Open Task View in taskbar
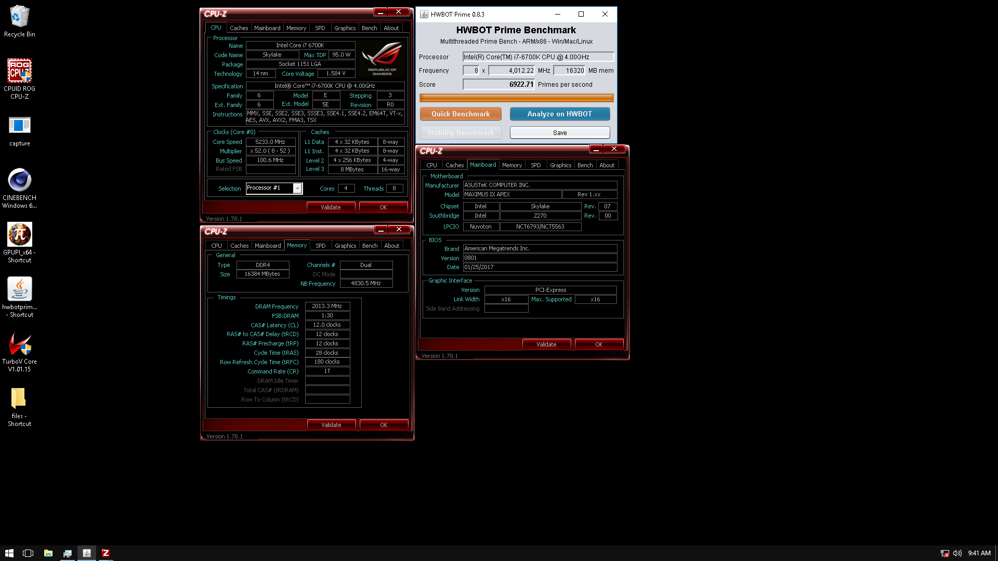 click(28, 553)
